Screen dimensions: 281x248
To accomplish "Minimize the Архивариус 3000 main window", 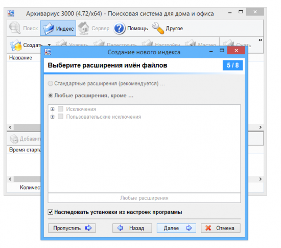I will point(230,13).
